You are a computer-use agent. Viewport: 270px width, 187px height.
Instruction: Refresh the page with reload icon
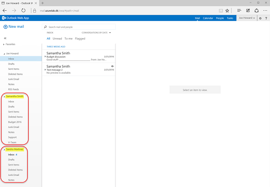pyautogui.click(x=23, y=10)
